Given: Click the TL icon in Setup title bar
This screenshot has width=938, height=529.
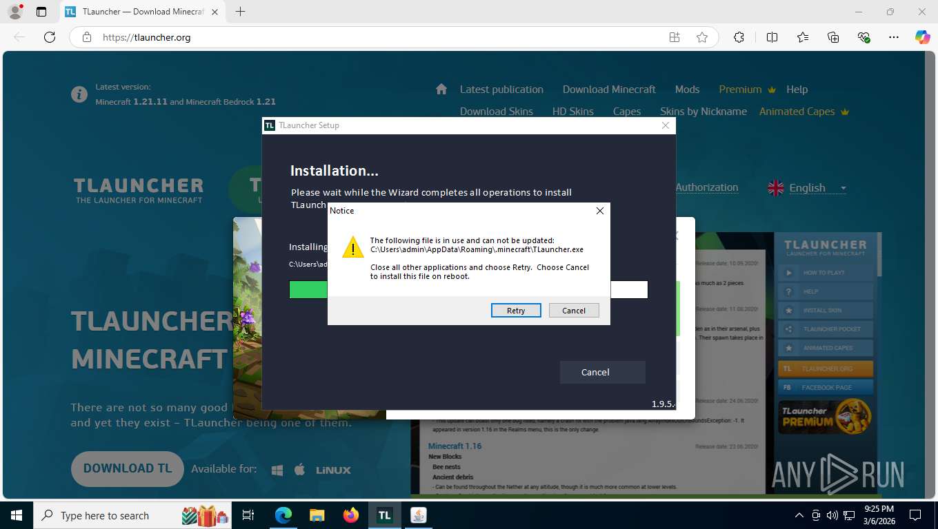Looking at the screenshot, I should point(270,125).
